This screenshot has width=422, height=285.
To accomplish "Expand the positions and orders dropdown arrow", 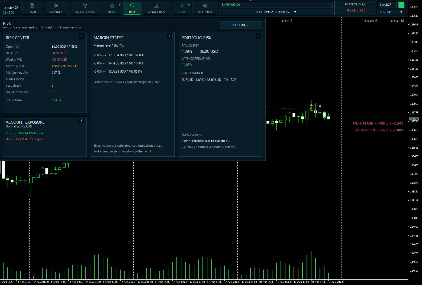I will click(x=295, y=12).
